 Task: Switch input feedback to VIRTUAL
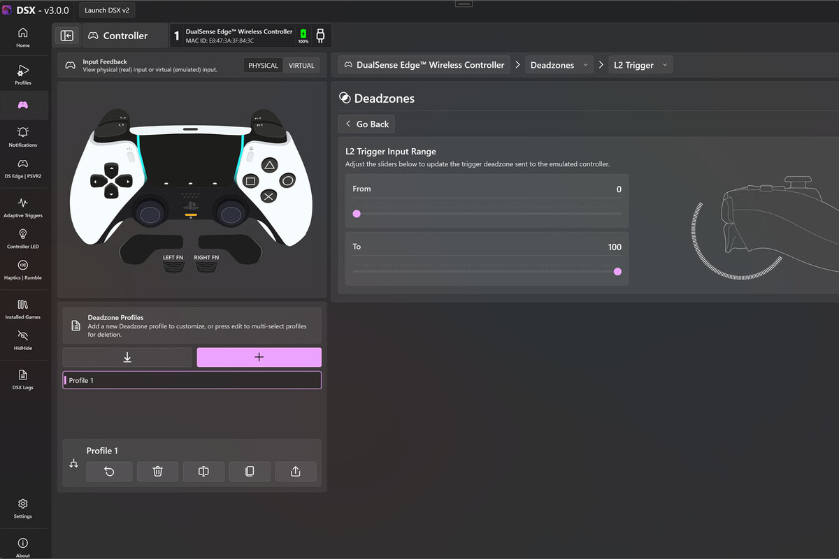(x=301, y=66)
